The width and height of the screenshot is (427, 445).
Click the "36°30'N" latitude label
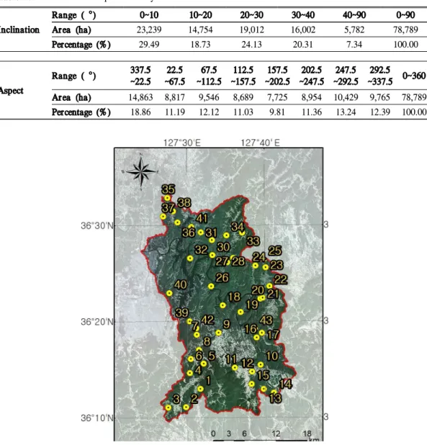tap(96, 226)
